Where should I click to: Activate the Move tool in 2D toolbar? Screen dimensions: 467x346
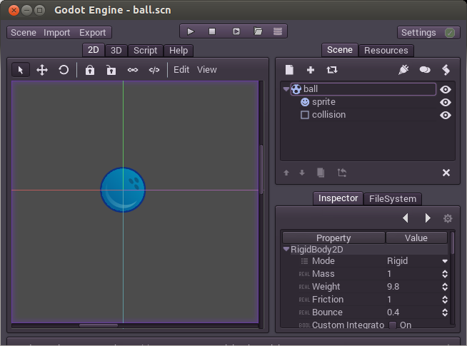point(42,70)
